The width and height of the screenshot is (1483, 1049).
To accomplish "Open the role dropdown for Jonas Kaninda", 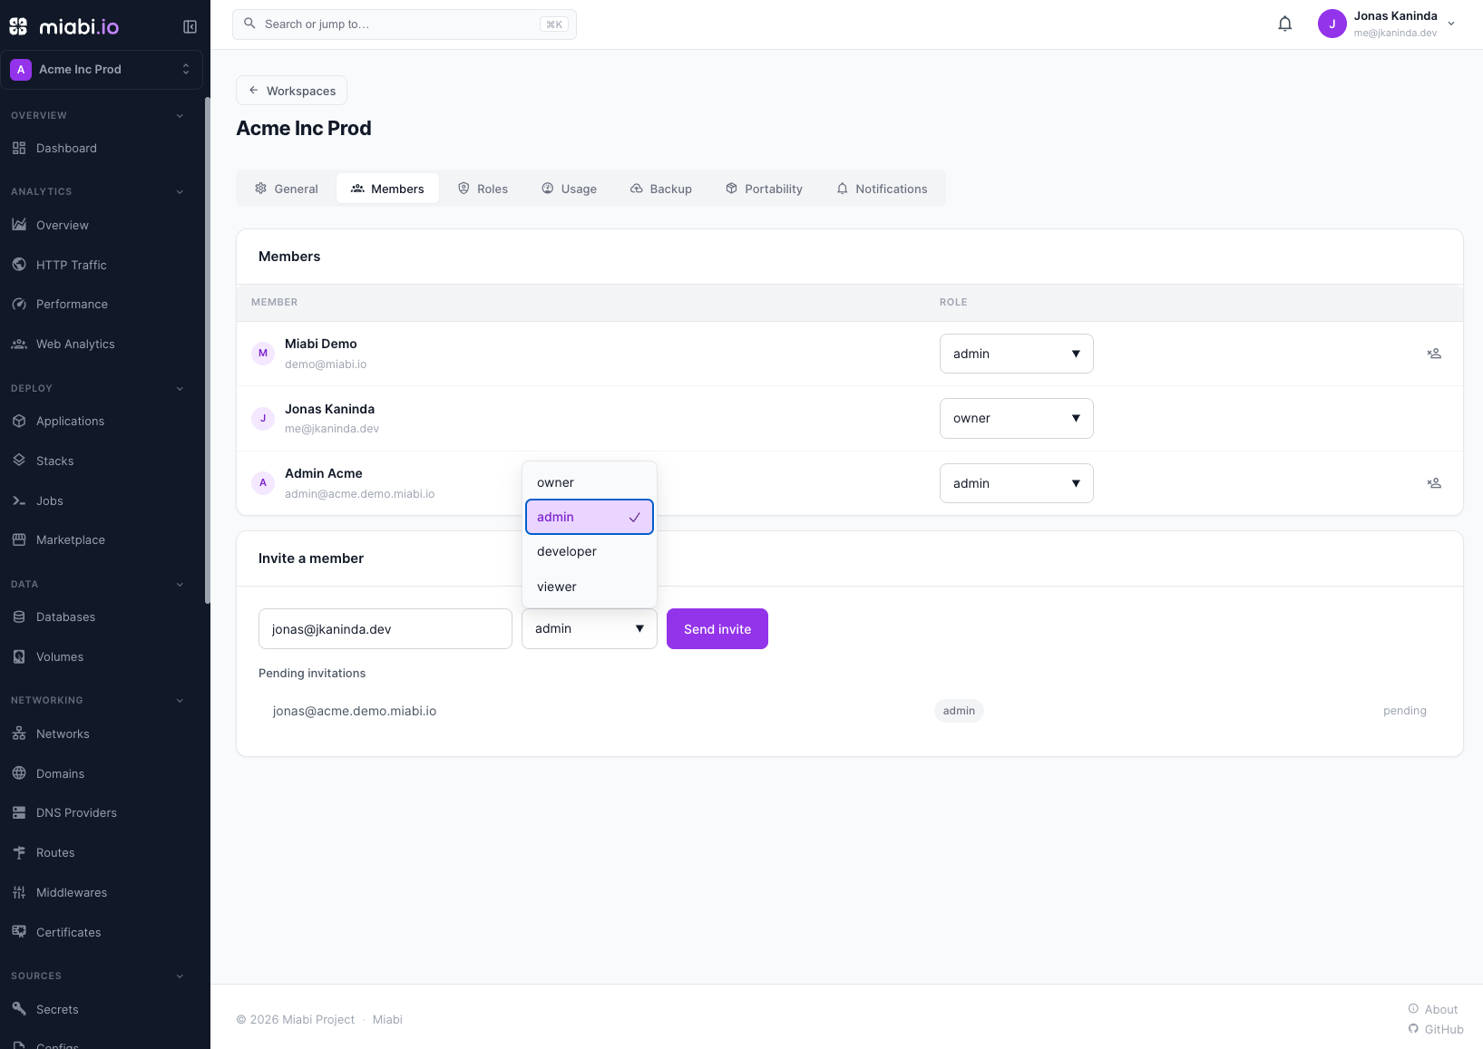I will [1016, 418].
